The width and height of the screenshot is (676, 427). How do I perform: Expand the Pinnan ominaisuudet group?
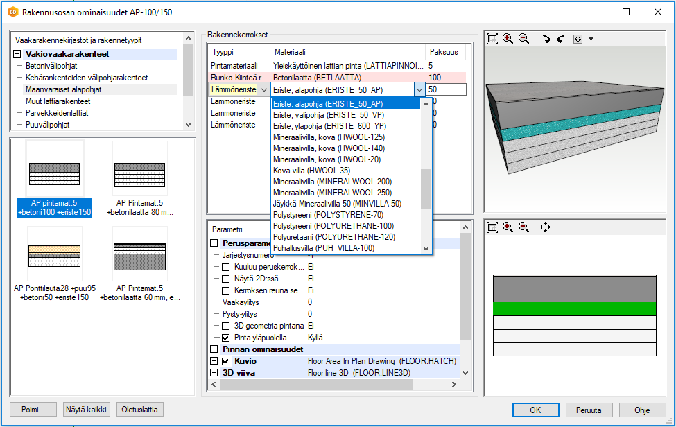click(x=214, y=349)
